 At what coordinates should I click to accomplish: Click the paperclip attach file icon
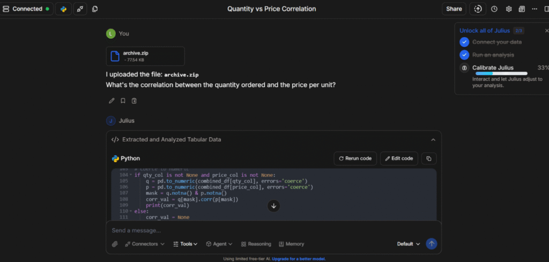115,244
